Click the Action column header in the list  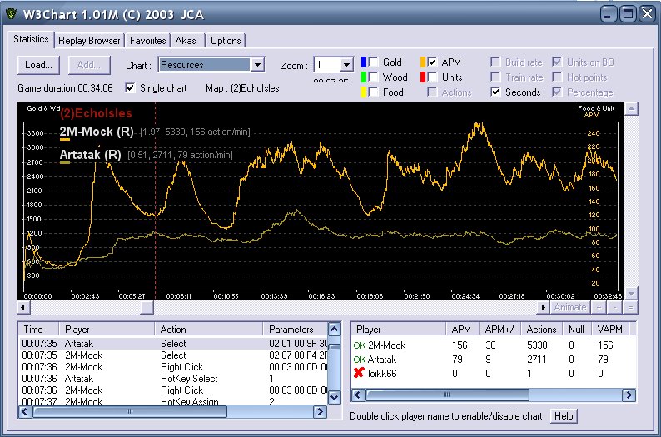209,329
